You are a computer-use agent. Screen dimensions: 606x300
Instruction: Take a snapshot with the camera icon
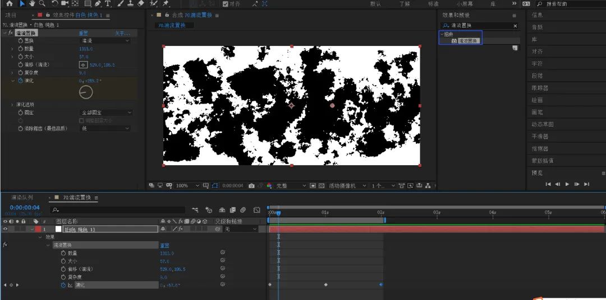coord(251,185)
